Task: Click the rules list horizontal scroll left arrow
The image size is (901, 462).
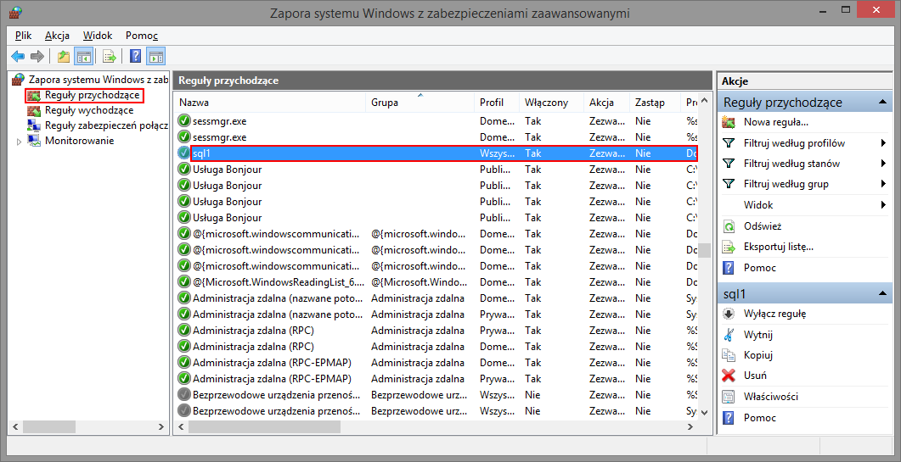Action: pyautogui.click(x=181, y=427)
